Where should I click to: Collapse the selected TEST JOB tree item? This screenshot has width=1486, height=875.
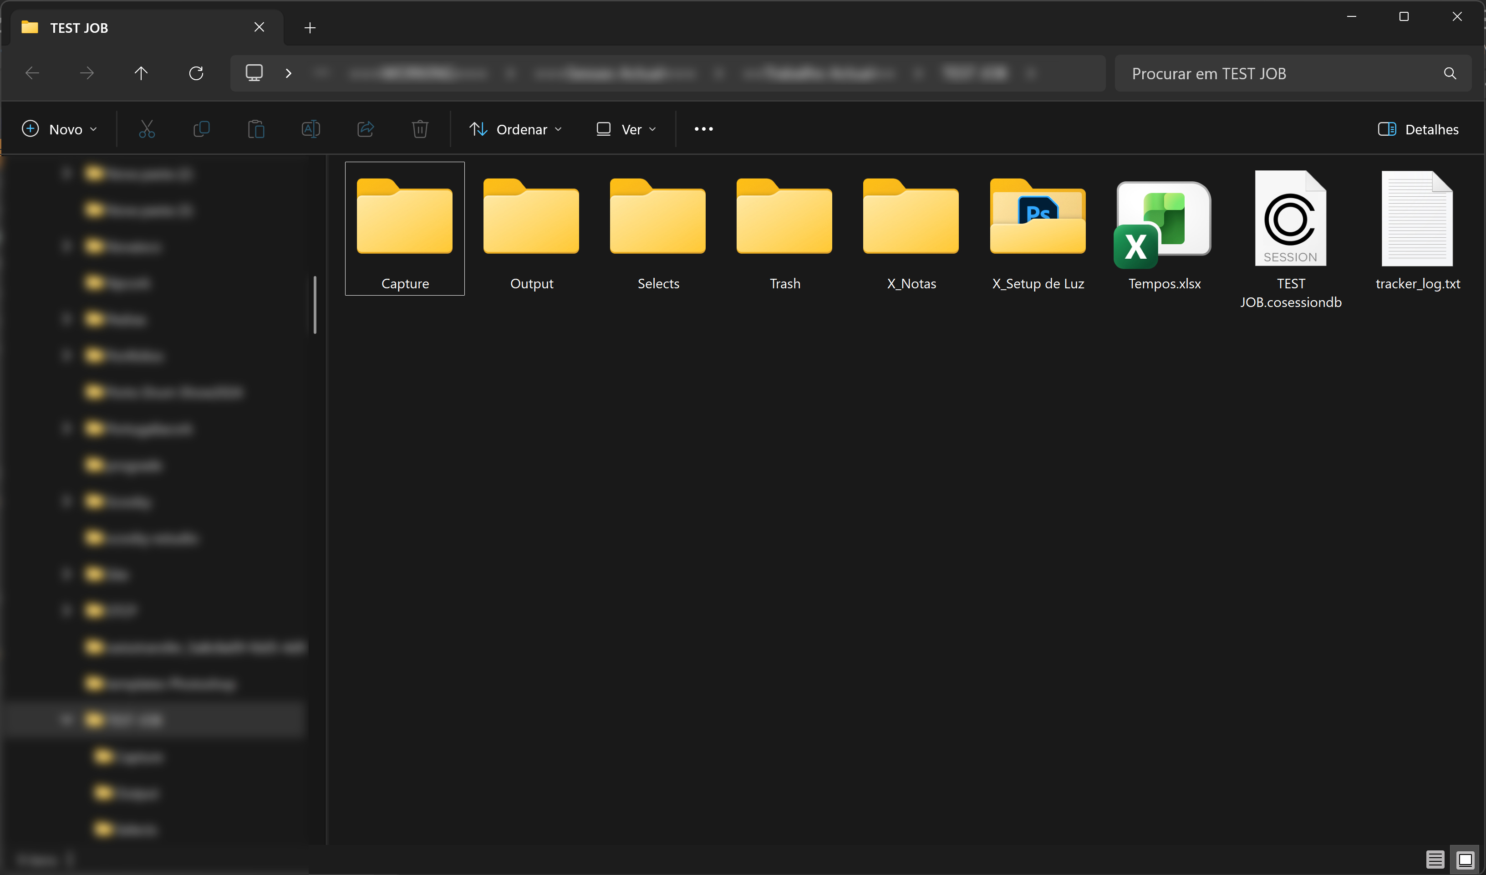[66, 720]
